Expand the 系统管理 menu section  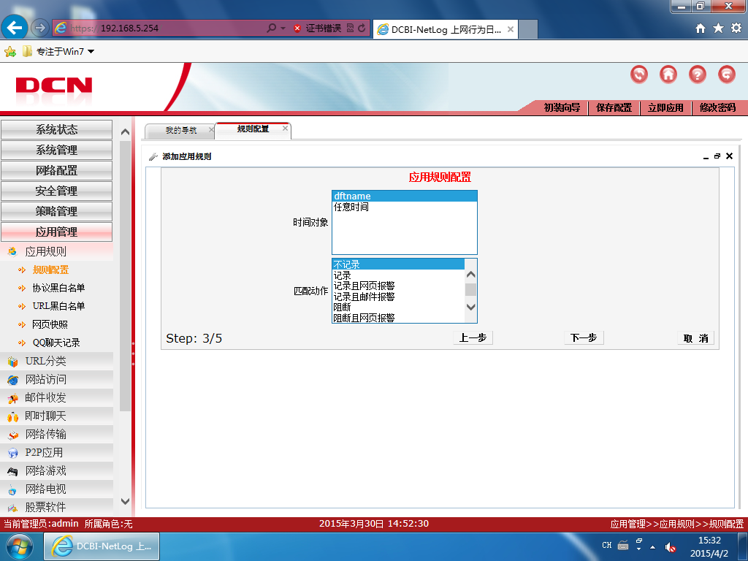[x=56, y=150]
